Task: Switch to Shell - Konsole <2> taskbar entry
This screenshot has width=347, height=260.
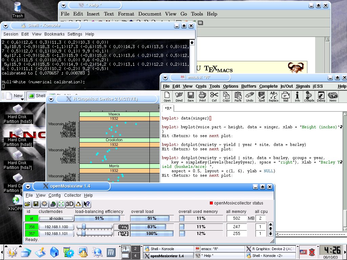Action: 270,256
